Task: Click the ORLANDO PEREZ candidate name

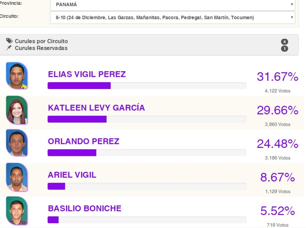Action: 84,141
